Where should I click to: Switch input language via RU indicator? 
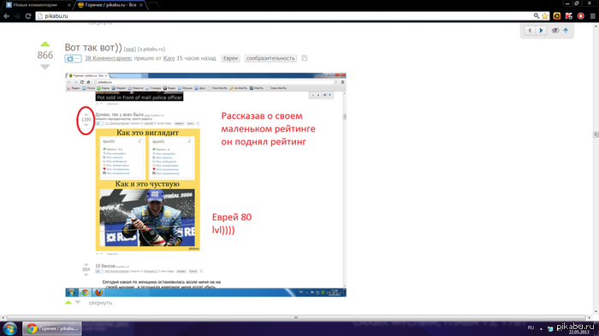click(531, 328)
